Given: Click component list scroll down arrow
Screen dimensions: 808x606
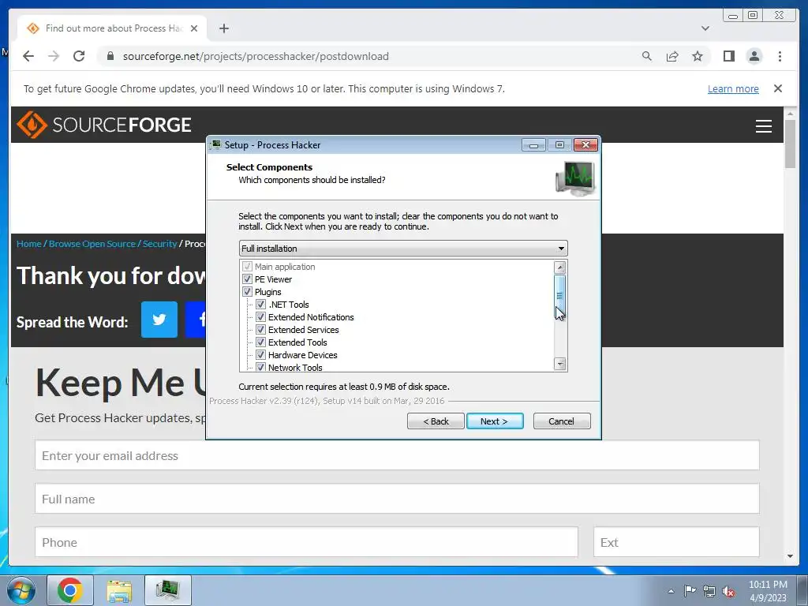Looking at the screenshot, I should click(559, 364).
